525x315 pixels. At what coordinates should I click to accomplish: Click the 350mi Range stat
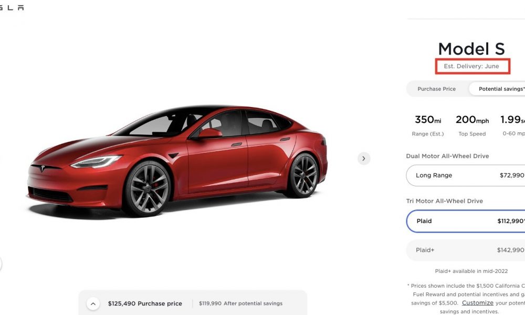[x=427, y=125]
